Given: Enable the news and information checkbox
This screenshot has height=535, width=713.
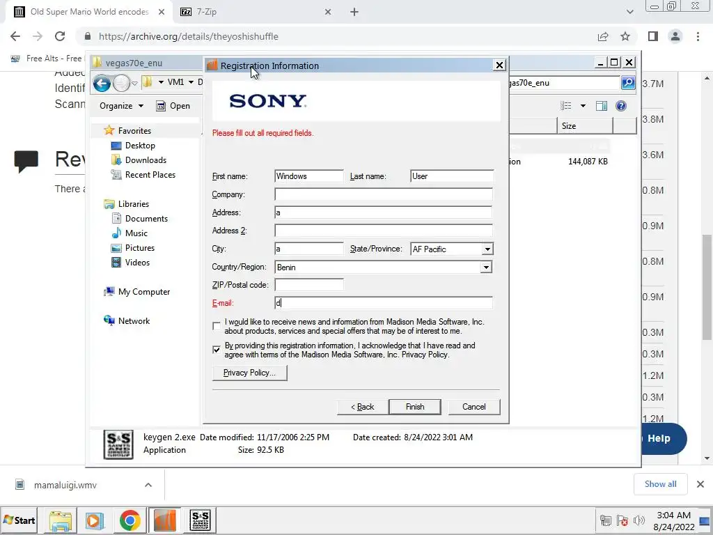Looking at the screenshot, I should [217, 326].
